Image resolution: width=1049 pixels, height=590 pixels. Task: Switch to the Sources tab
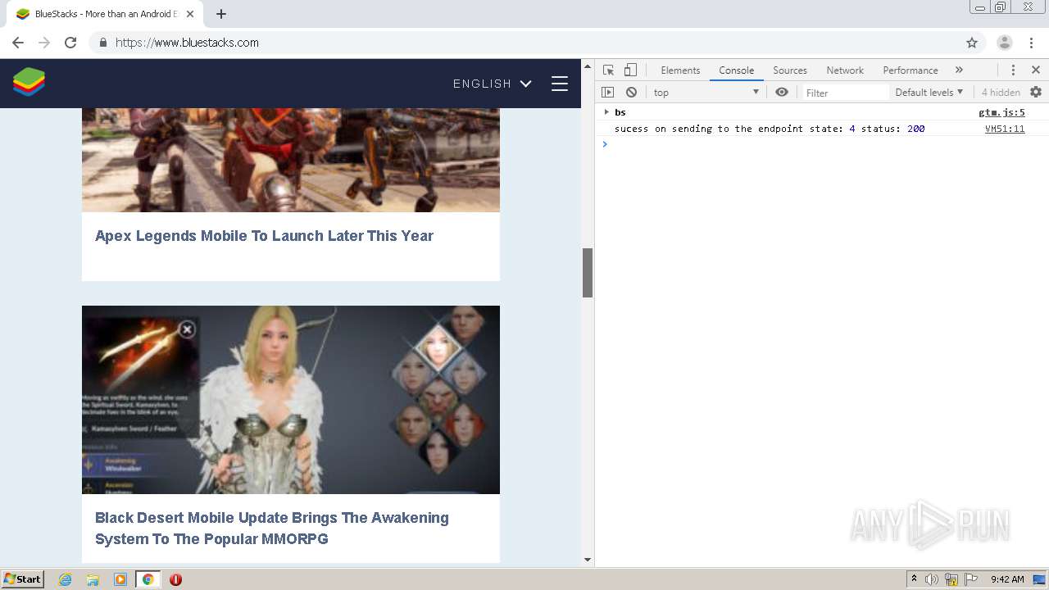click(x=790, y=70)
